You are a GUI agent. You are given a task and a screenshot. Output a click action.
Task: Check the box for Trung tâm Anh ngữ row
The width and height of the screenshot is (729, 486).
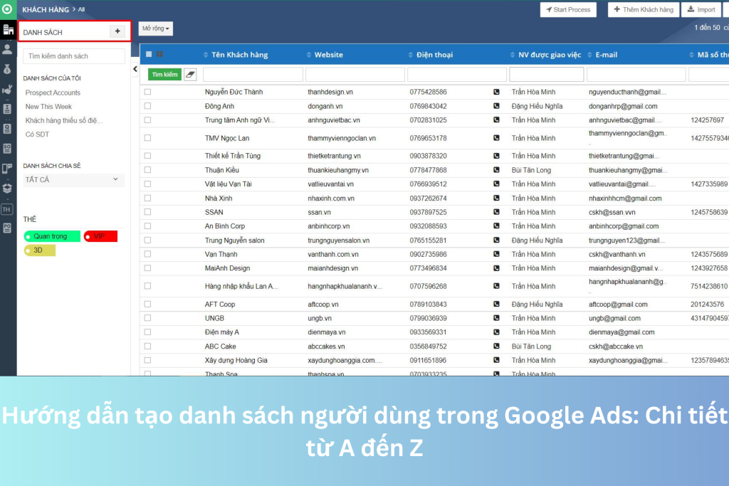point(148,120)
